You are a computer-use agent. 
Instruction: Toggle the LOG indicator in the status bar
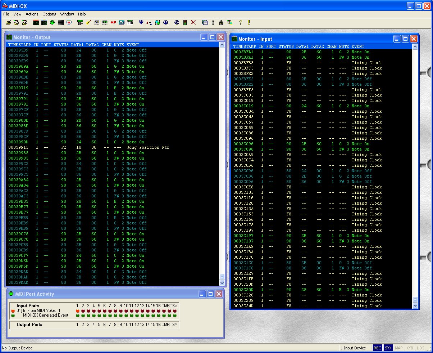(420, 348)
